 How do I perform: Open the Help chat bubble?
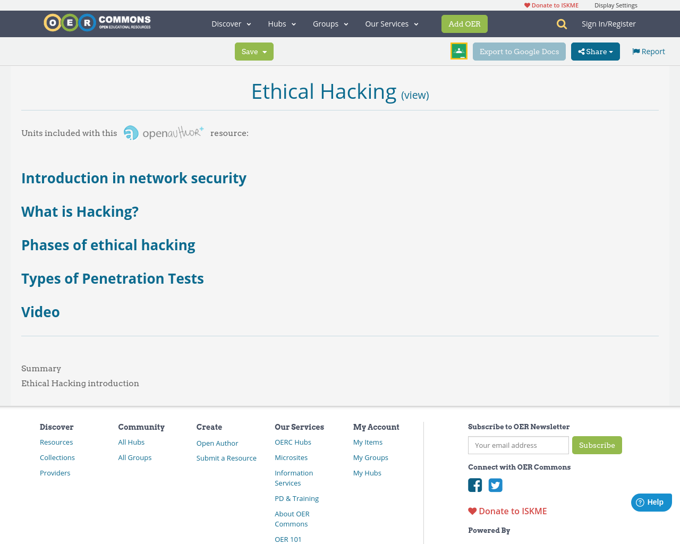(x=651, y=501)
